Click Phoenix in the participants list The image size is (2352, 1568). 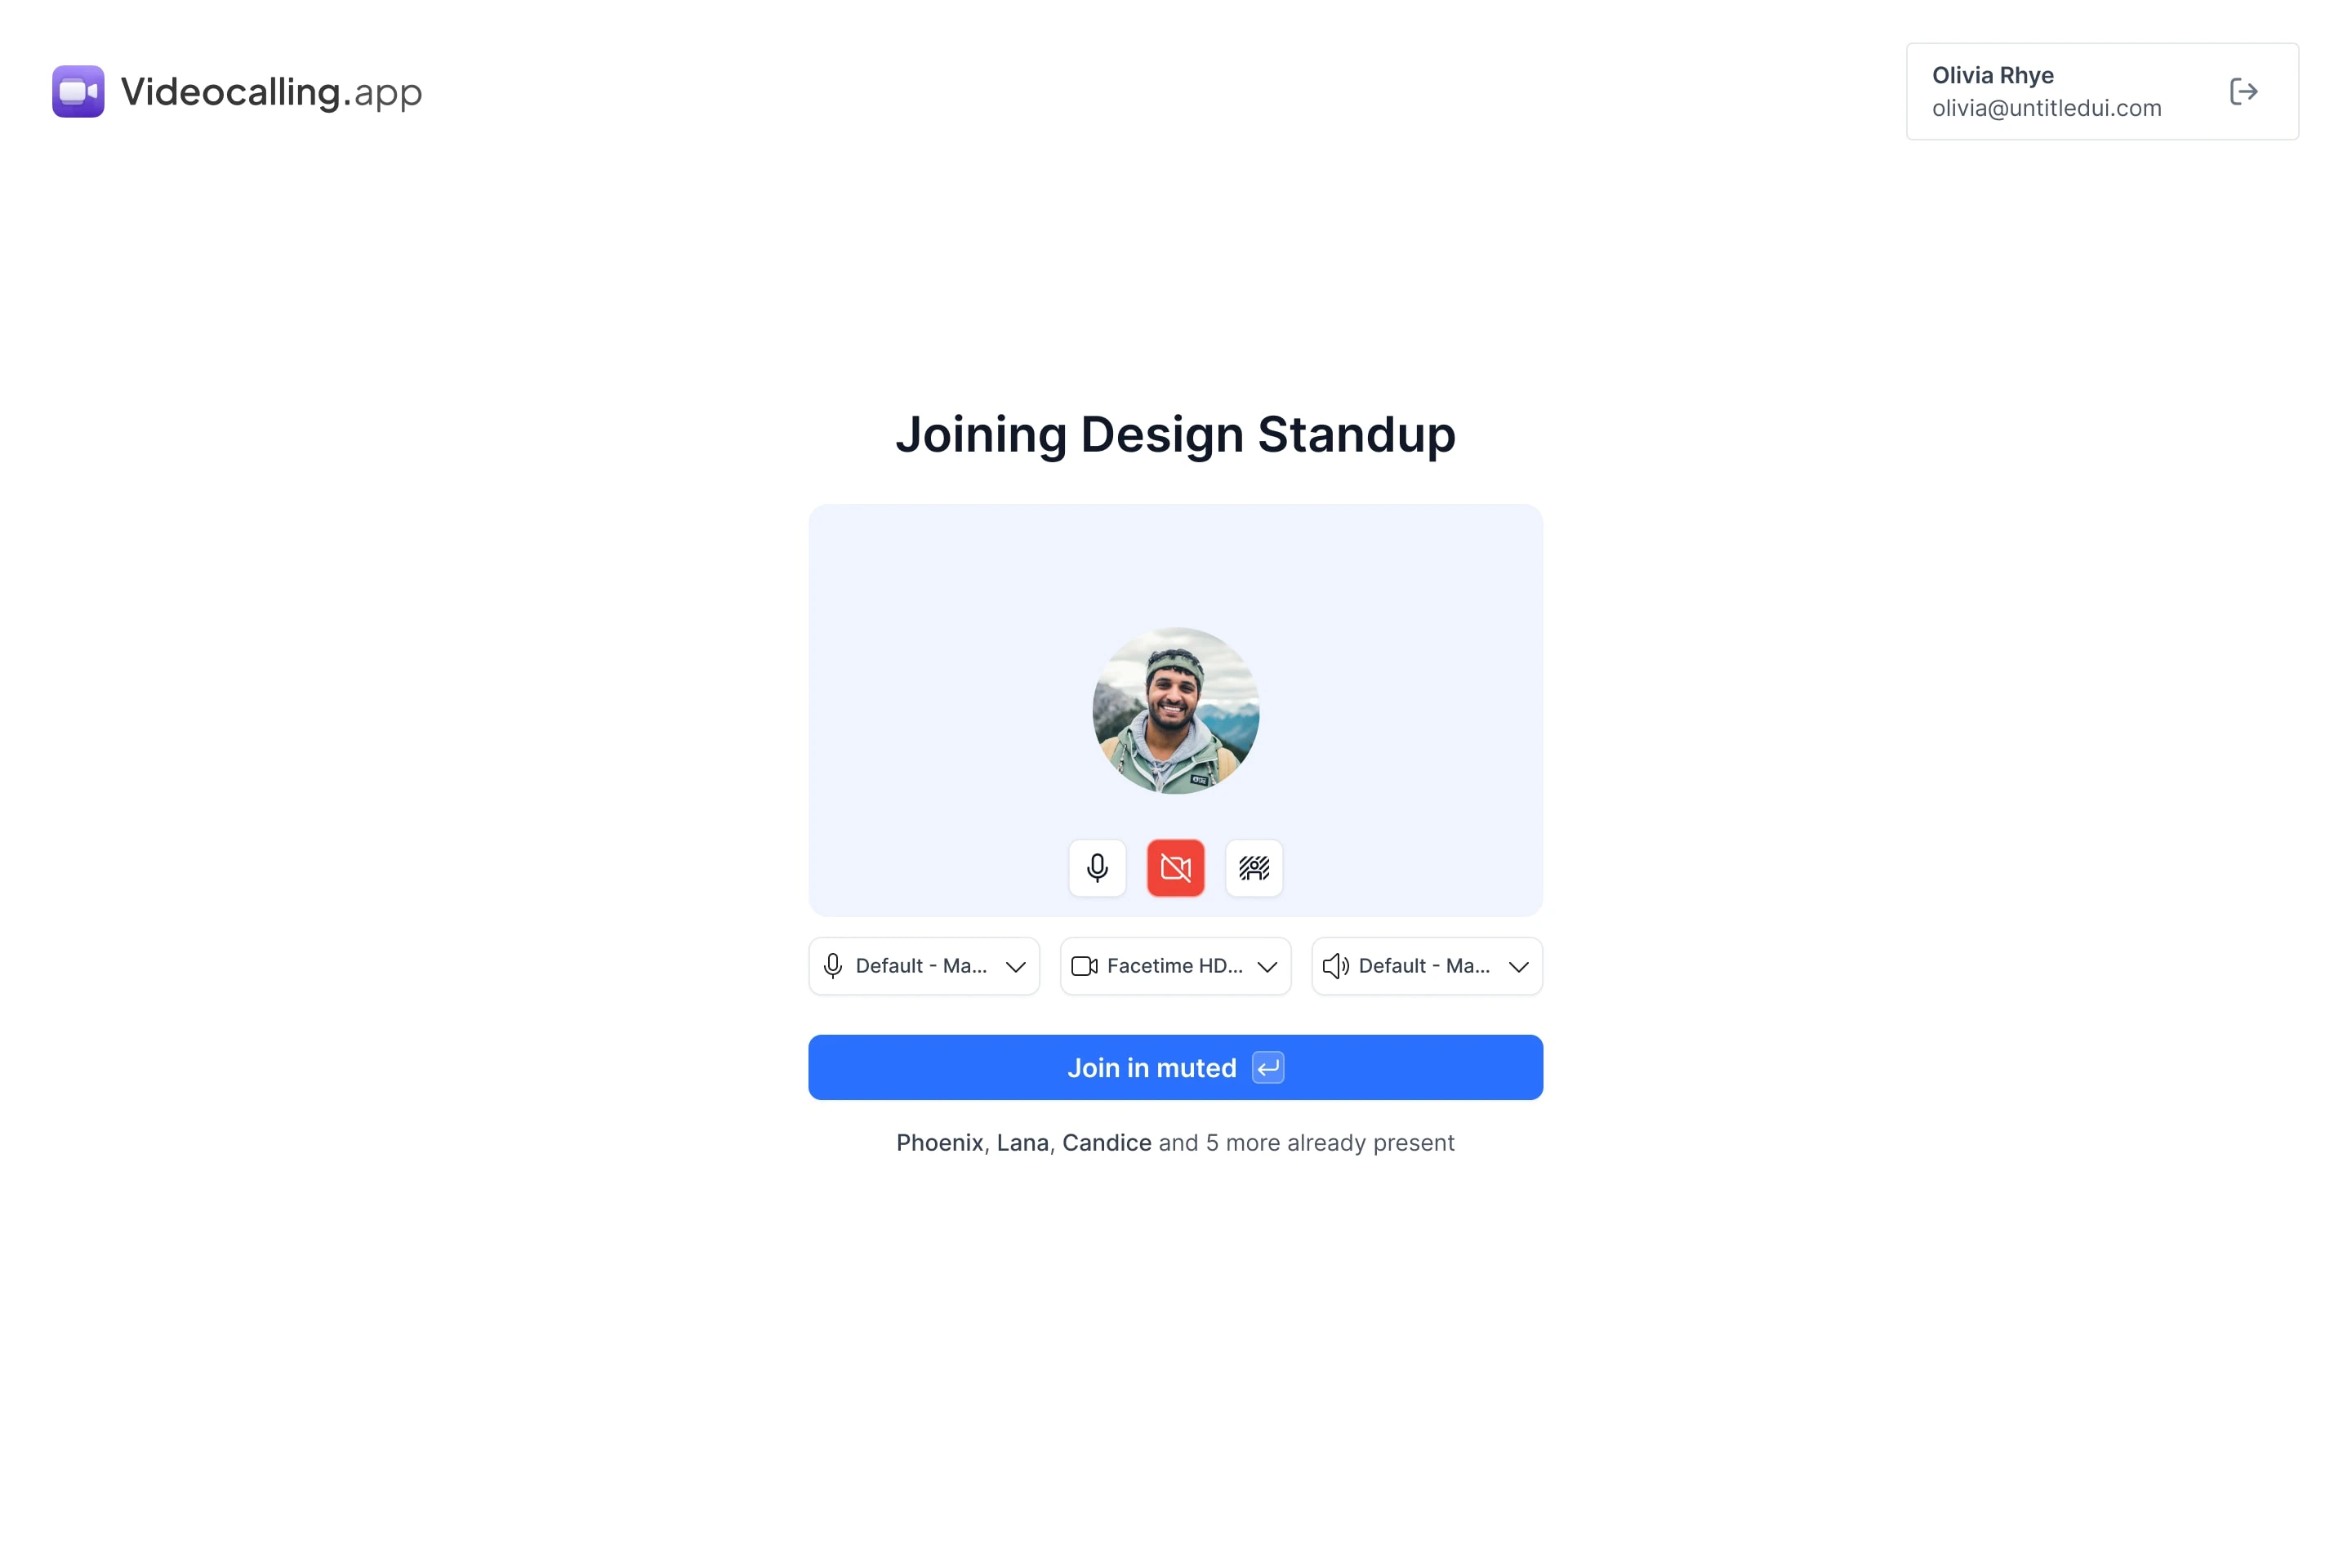pos(939,1142)
